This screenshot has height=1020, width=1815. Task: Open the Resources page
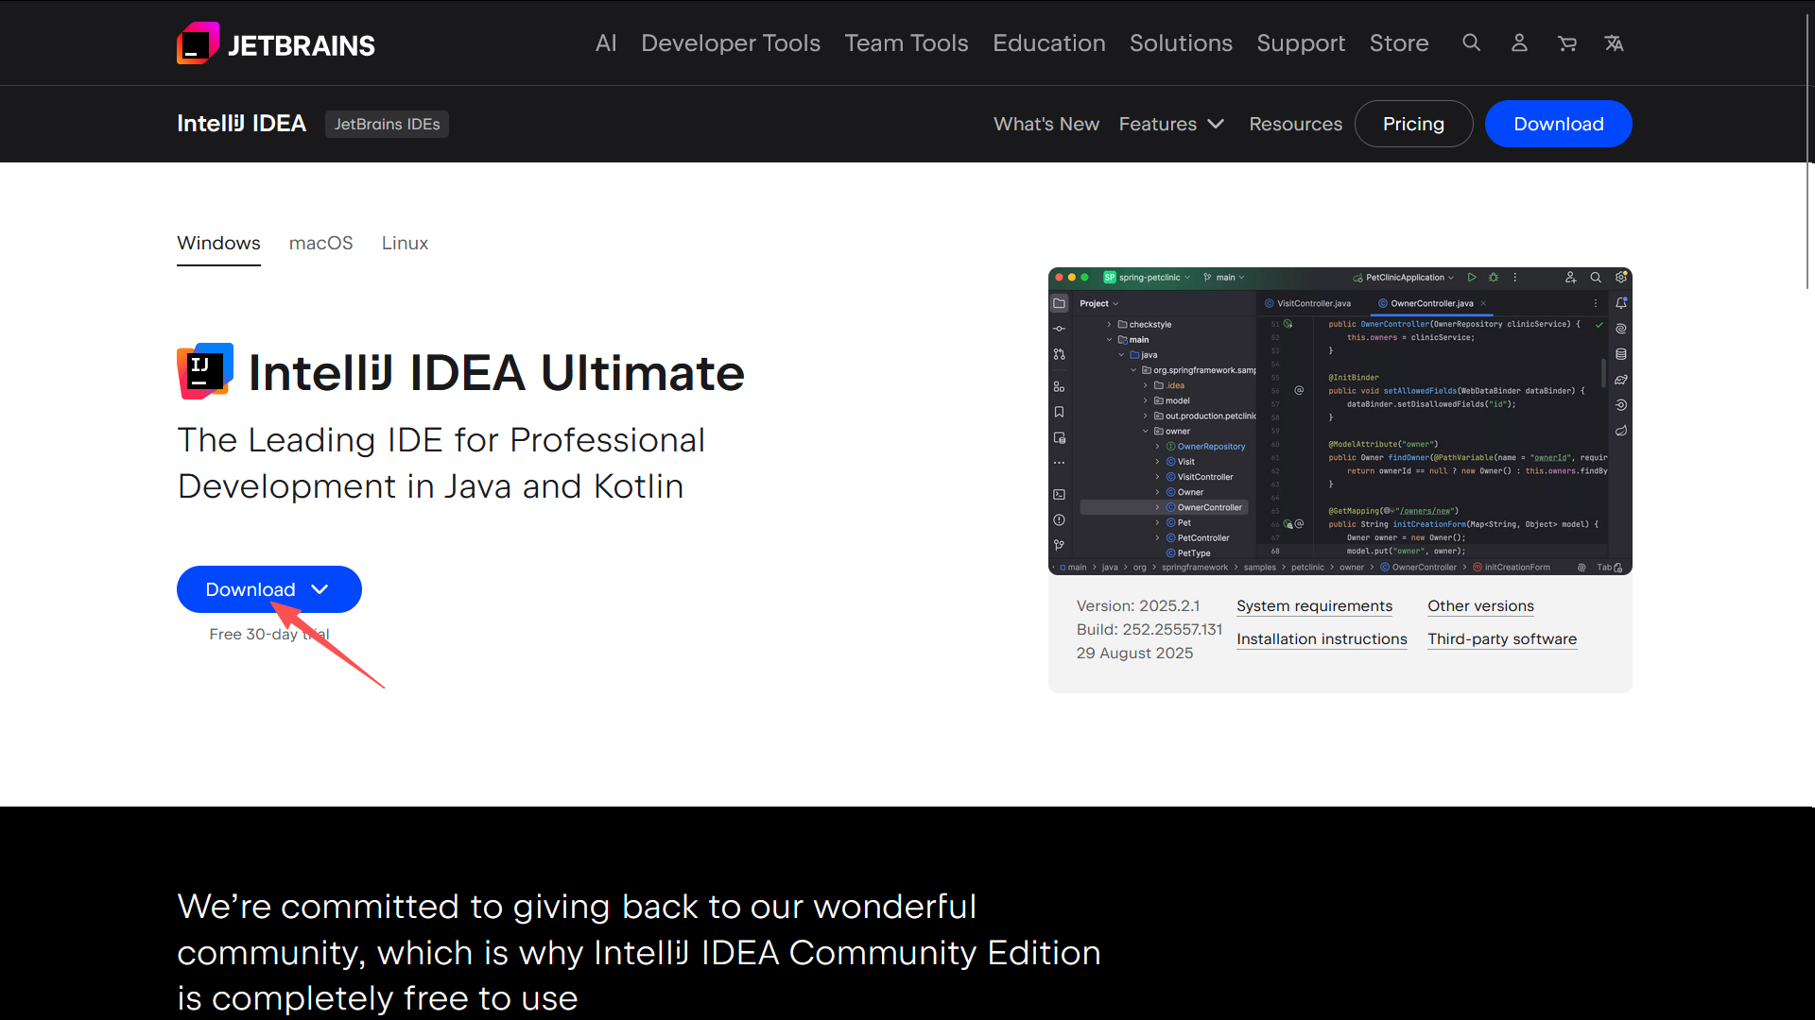click(1295, 124)
